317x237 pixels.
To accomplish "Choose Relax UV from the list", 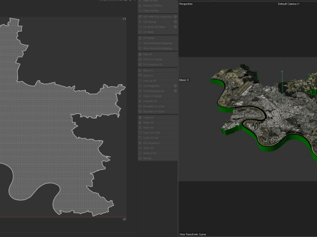I will click(x=157, y=54).
